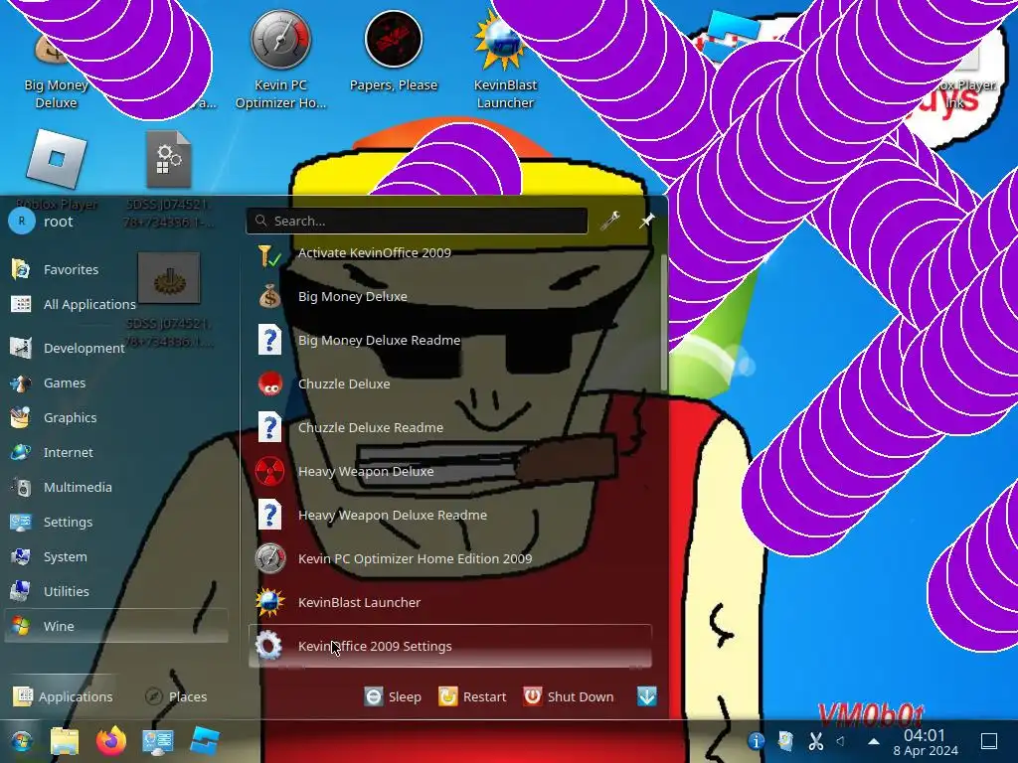Click the clipboard scissors tray icon
Image resolution: width=1018 pixels, height=763 pixels.
point(815,741)
